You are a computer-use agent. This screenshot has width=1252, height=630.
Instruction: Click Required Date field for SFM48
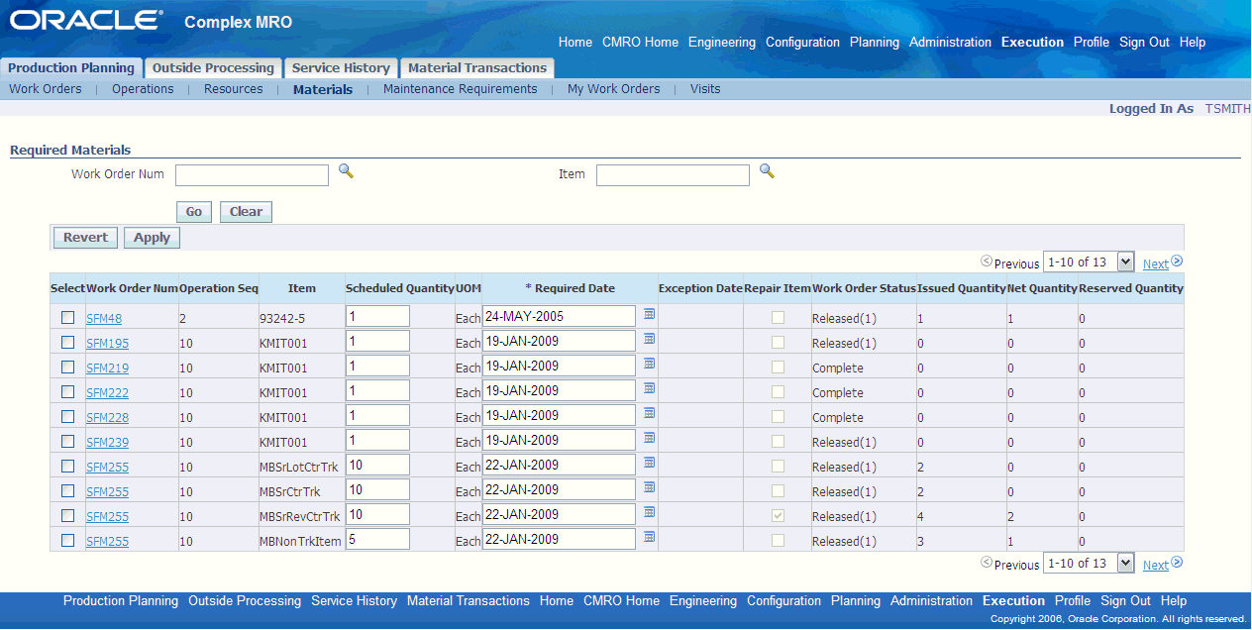(559, 316)
